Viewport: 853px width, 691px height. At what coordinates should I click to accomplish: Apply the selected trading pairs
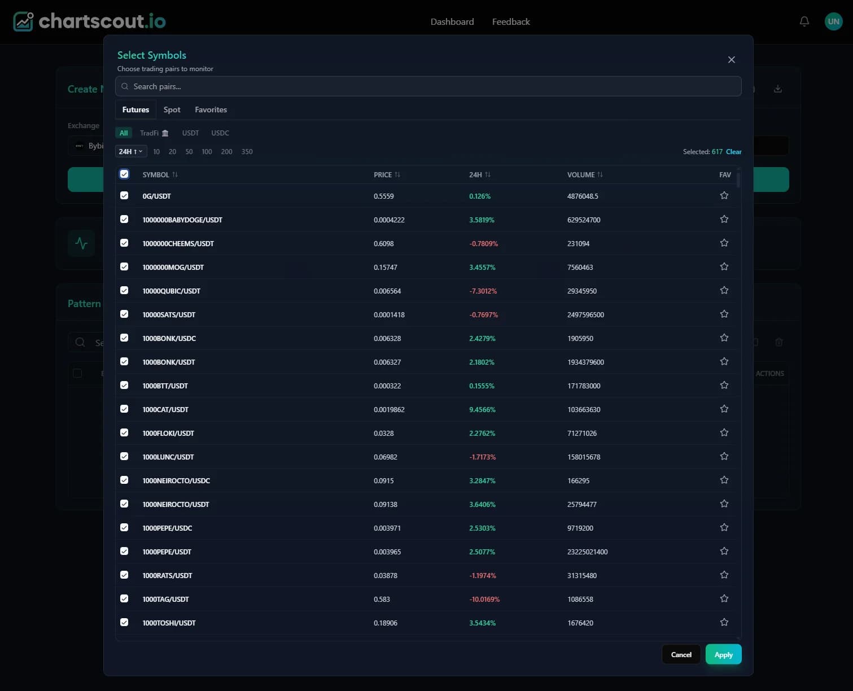click(723, 654)
